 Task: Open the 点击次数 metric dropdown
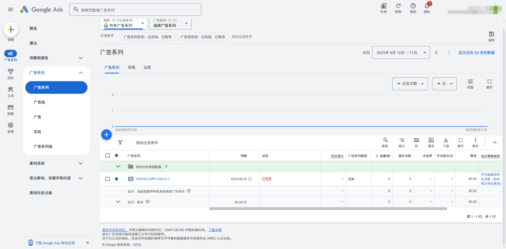[410, 83]
